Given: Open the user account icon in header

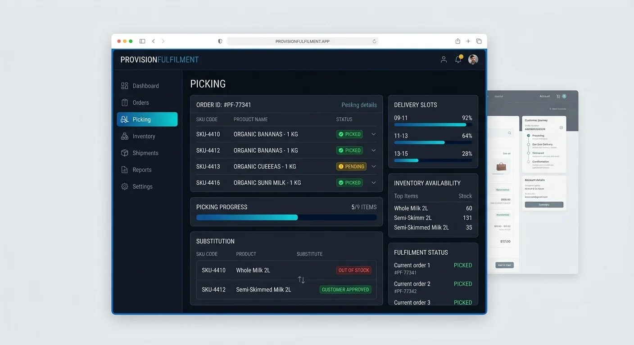Looking at the screenshot, I should [x=444, y=59].
